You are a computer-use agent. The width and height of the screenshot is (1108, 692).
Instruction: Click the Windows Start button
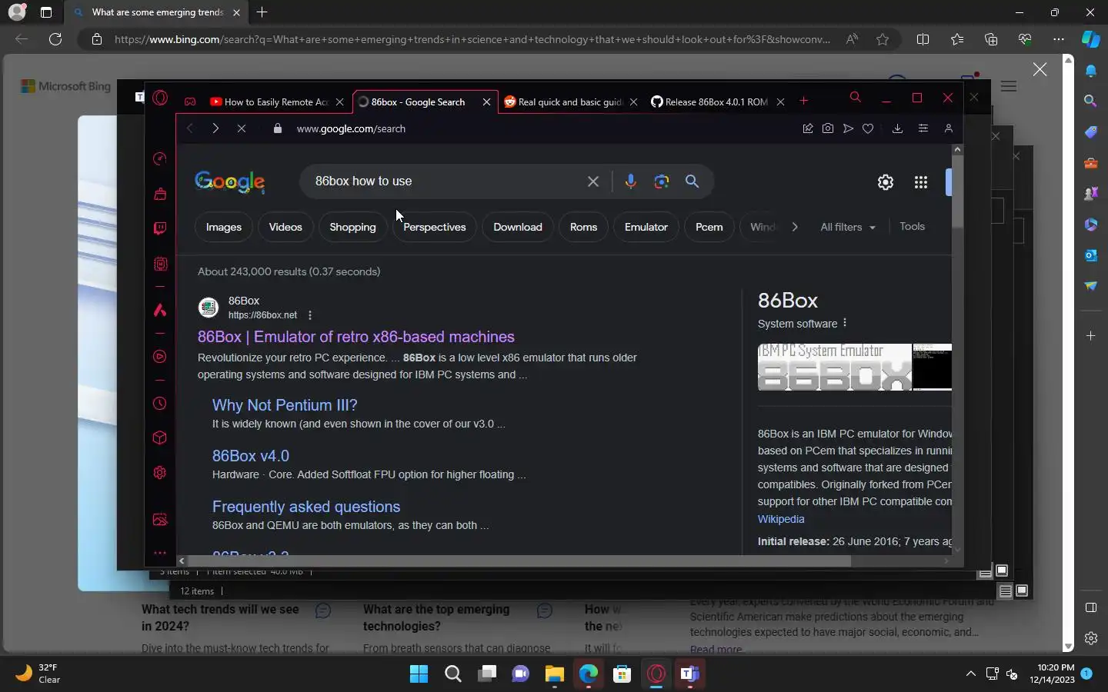pos(419,674)
